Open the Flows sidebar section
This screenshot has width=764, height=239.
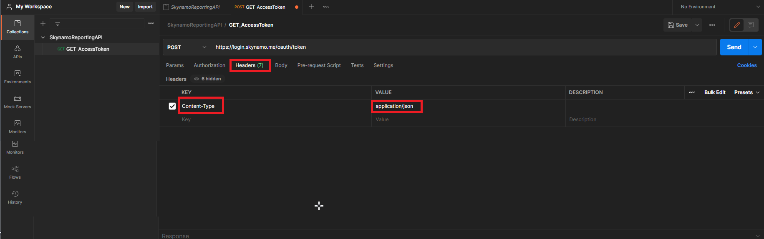coord(15,172)
